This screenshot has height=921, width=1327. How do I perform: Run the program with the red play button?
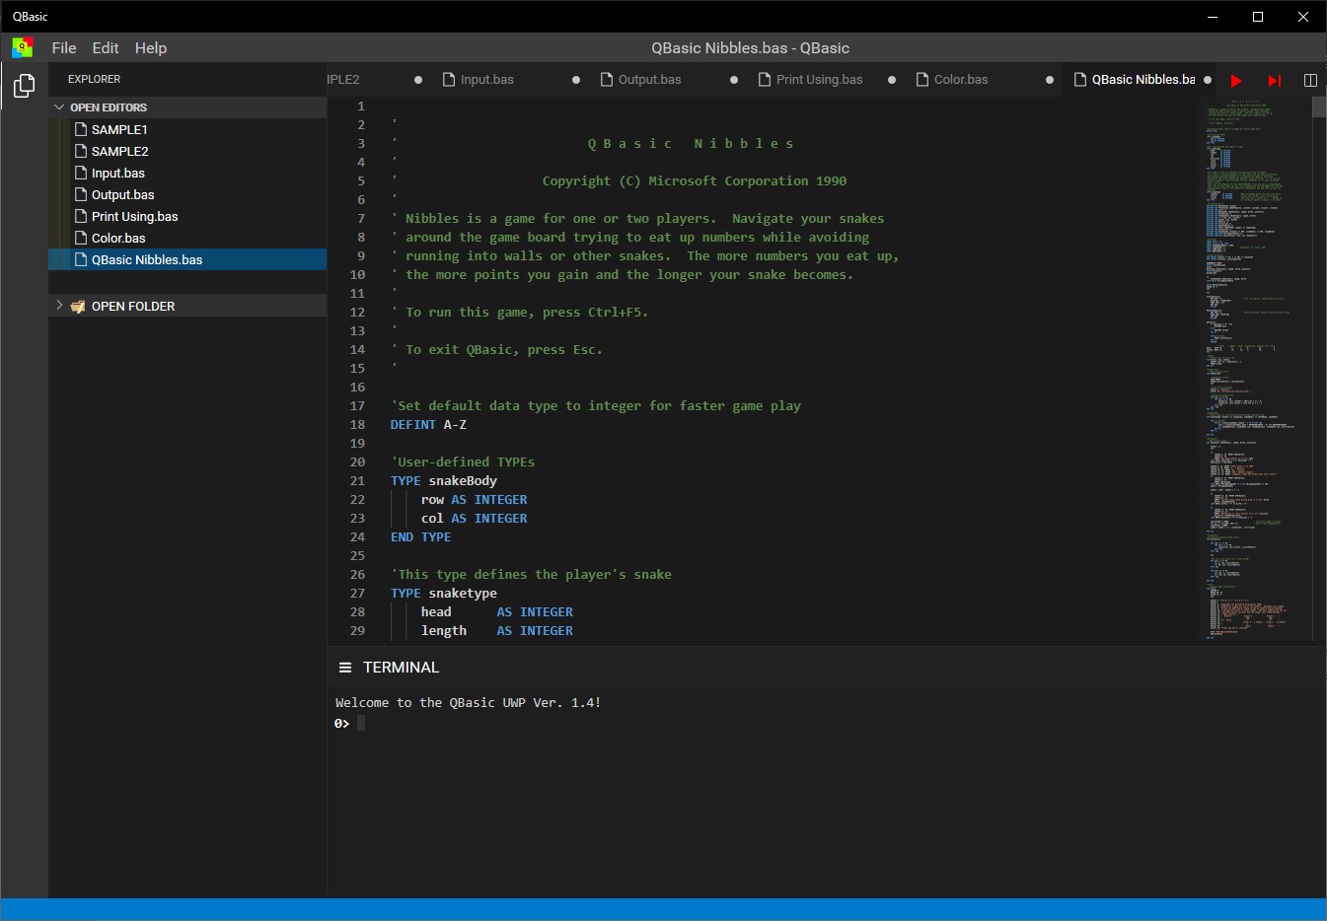[1236, 80]
